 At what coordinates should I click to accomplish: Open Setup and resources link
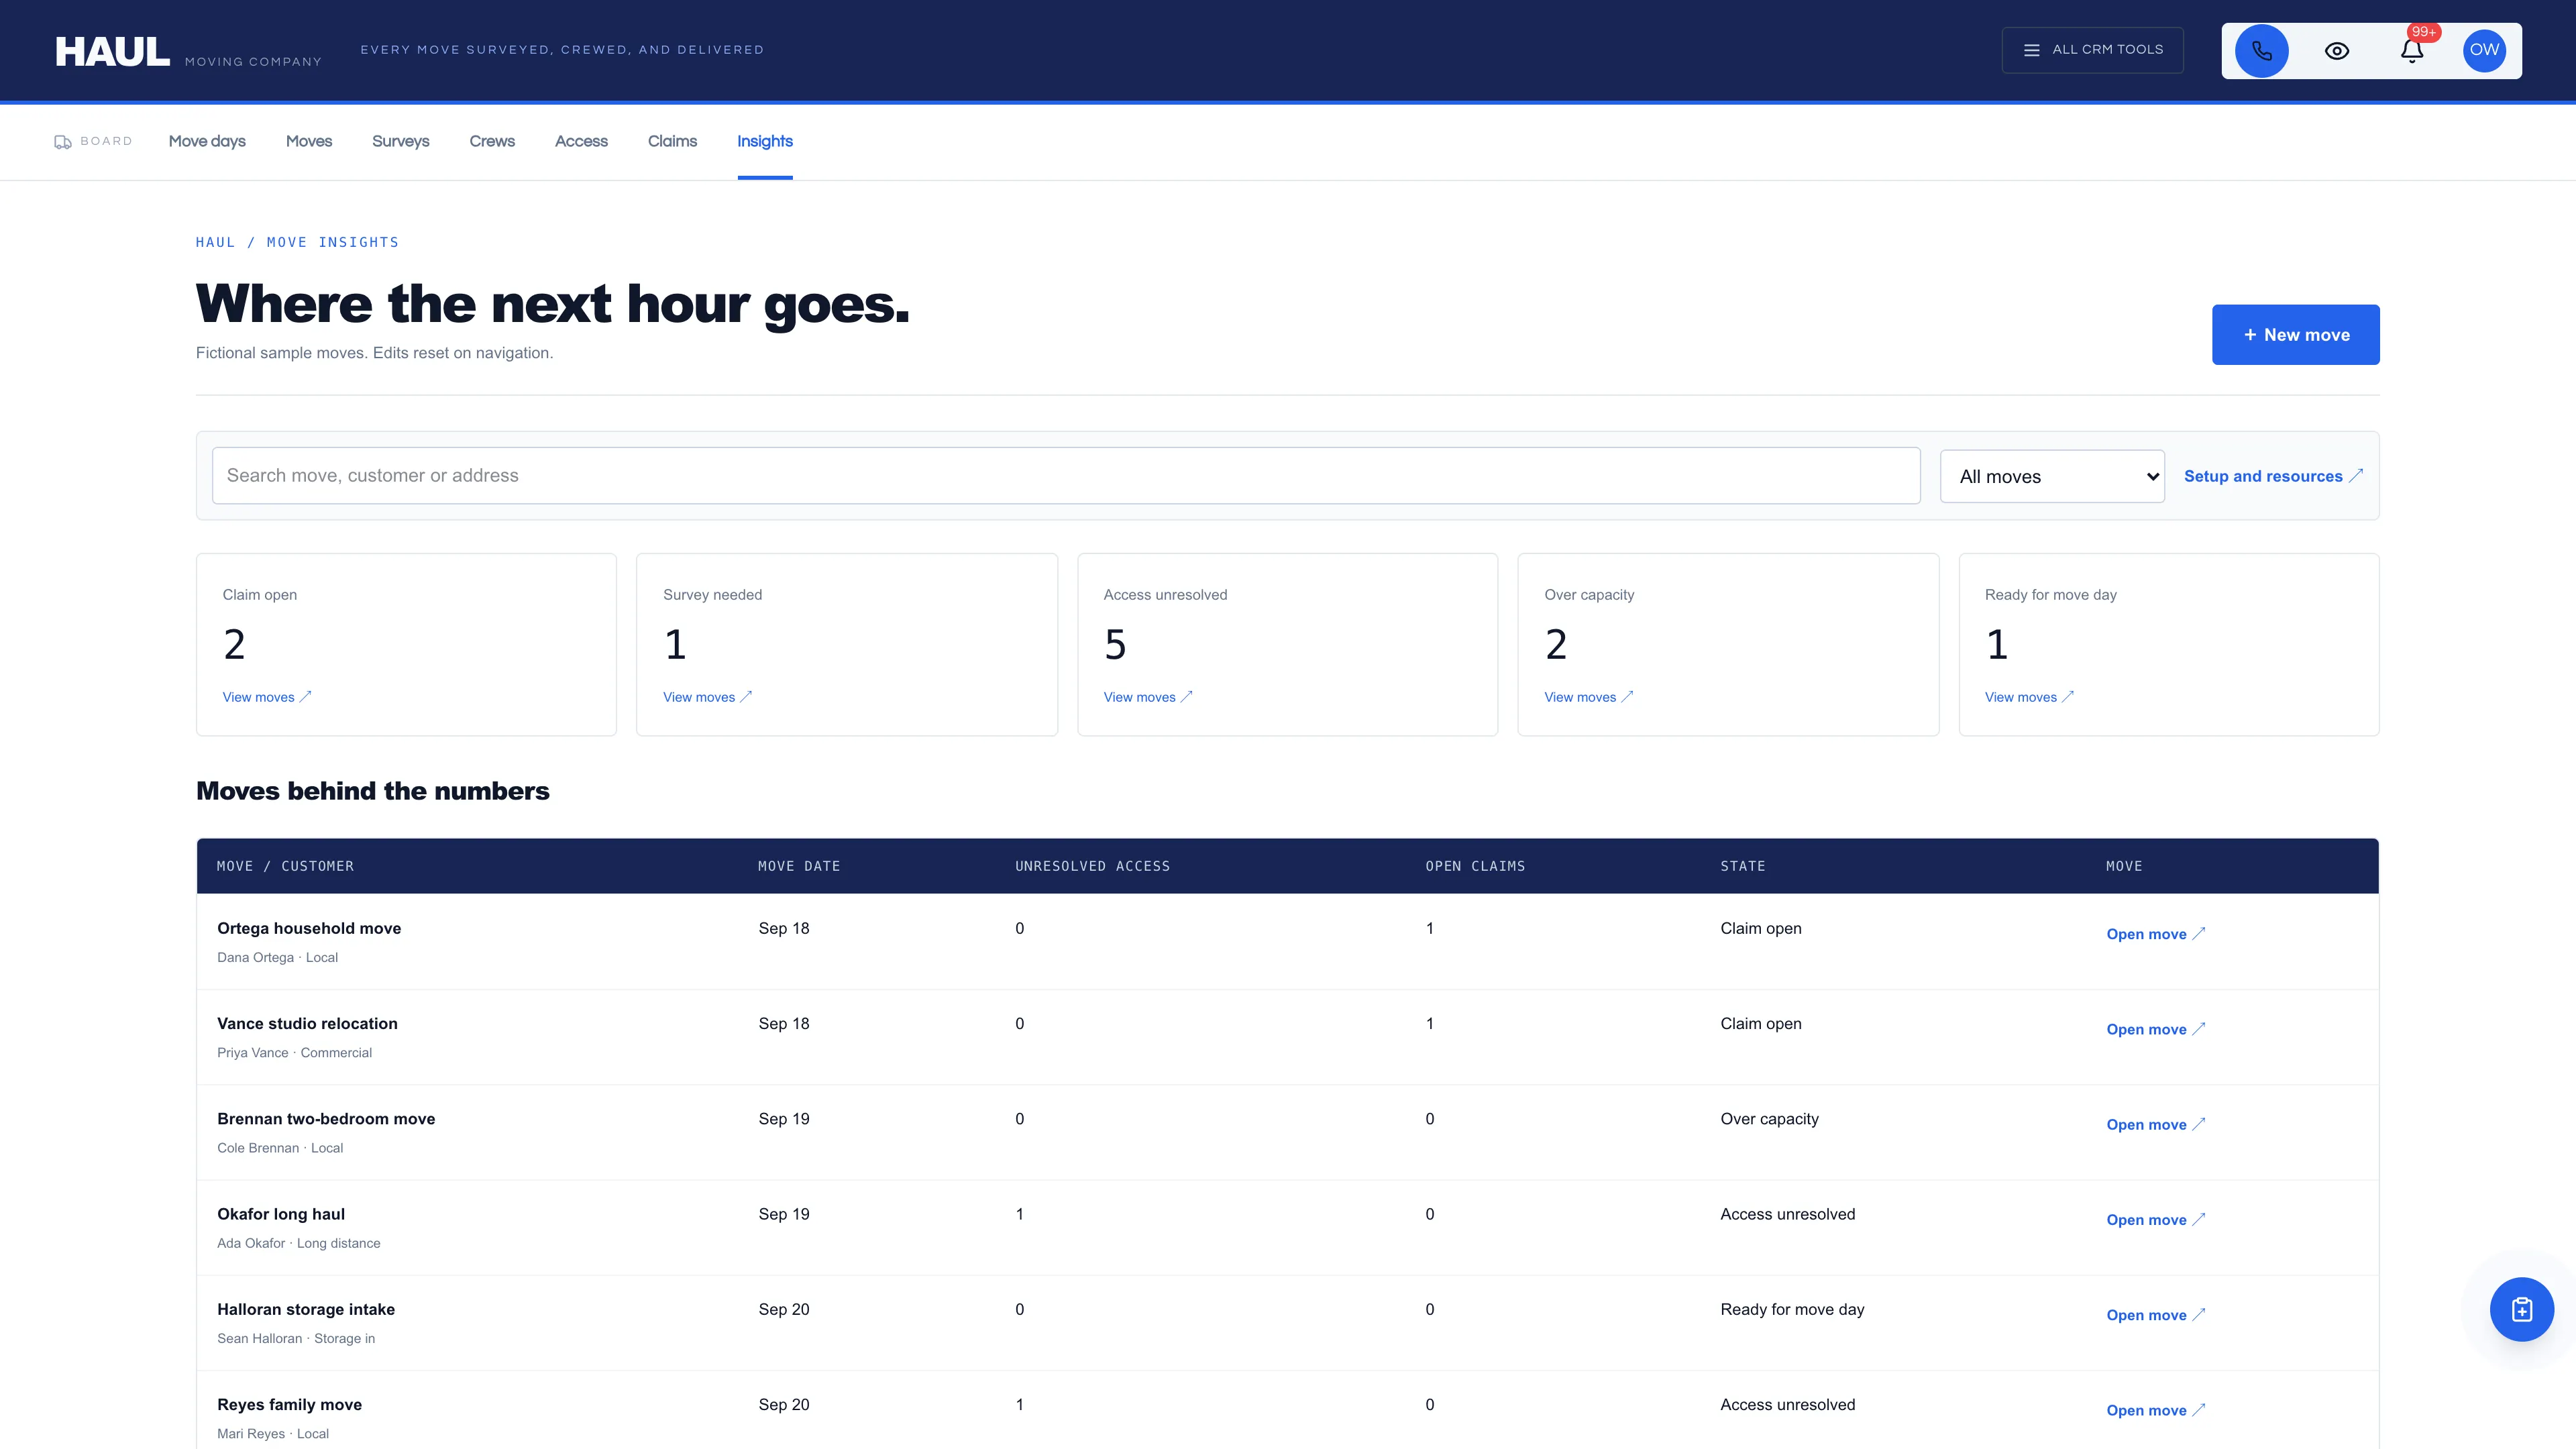coord(2273,477)
